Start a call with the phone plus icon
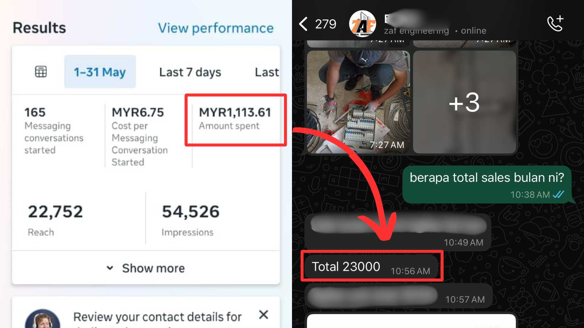584x328 pixels. (x=555, y=24)
